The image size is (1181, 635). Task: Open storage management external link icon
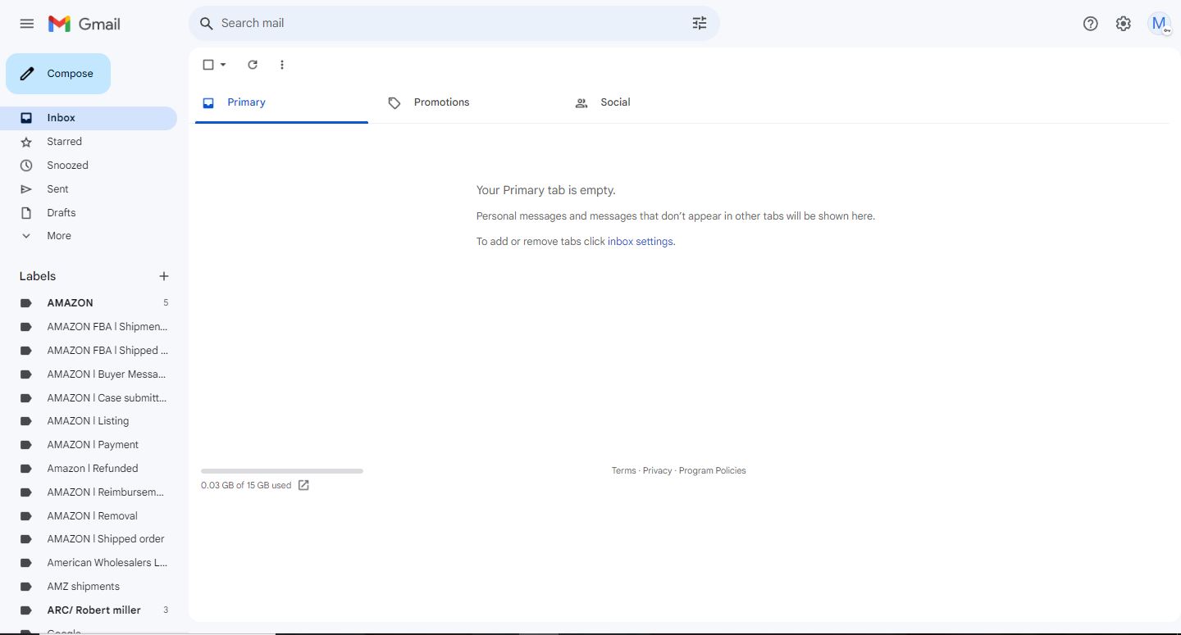[303, 485]
